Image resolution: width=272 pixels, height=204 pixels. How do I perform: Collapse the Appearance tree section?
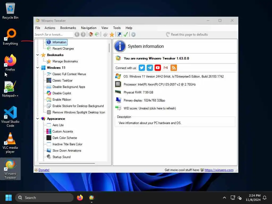coord(37,119)
